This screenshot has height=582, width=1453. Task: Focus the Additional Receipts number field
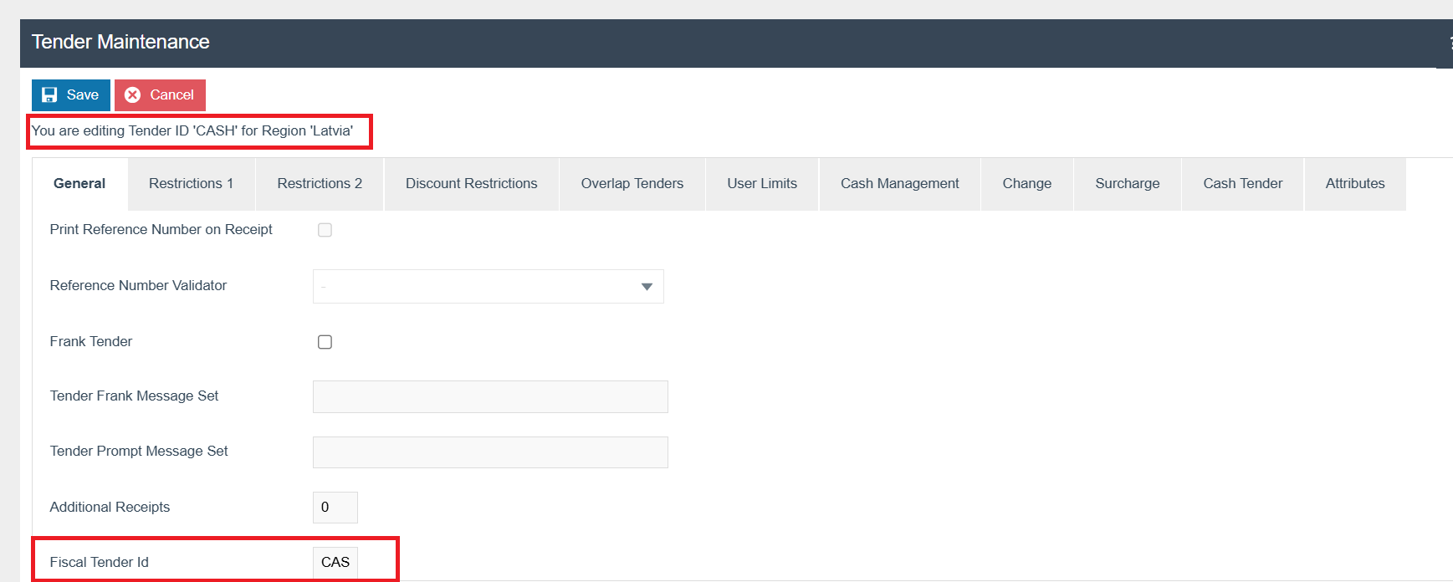(x=335, y=508)
